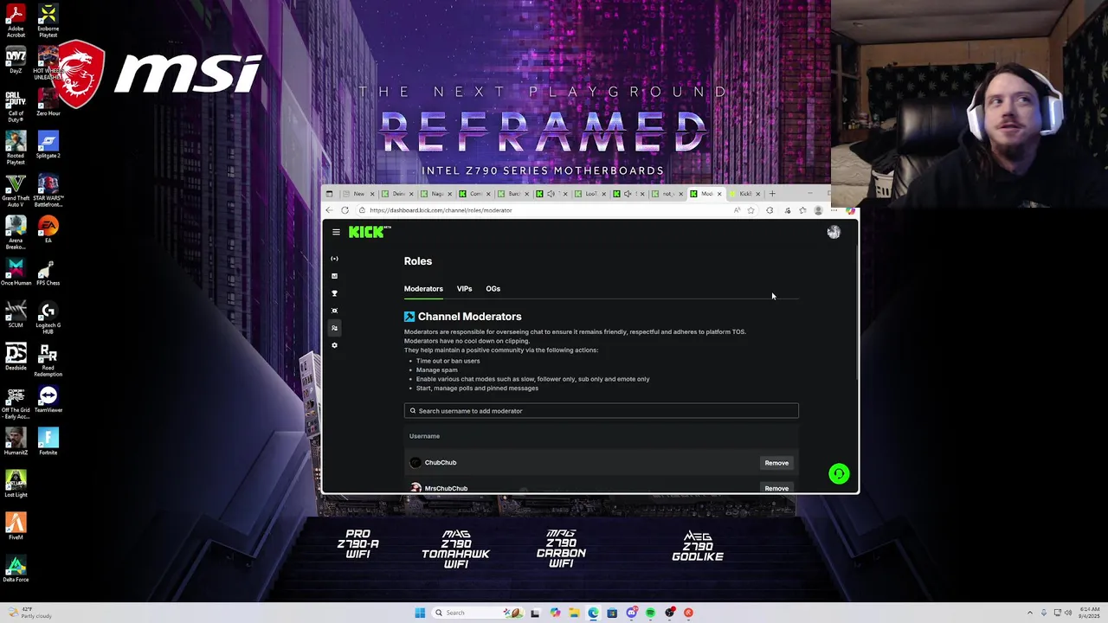Open TeamViewer desktop shortcut

pos(48,399)
